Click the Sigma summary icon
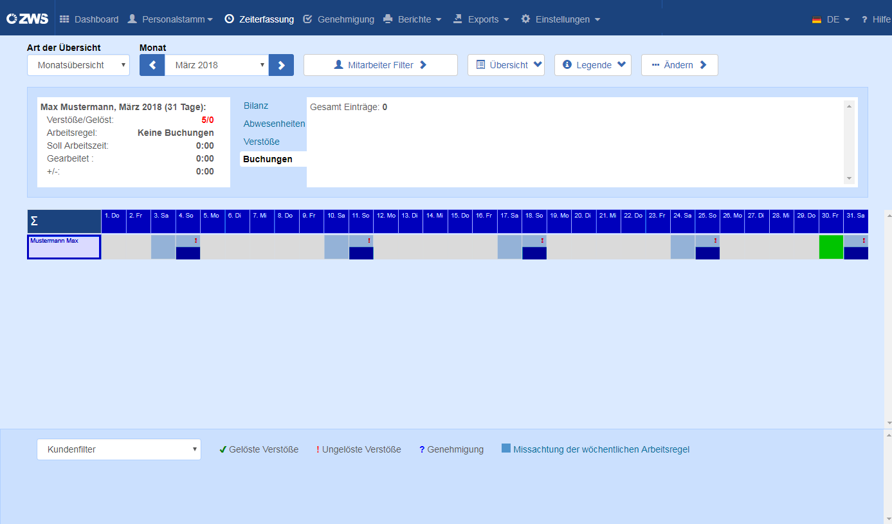This screenshot has height=524, width=892. (x=34, y=221)
